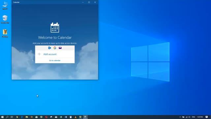Open File Explorer from the taskbar
Screen dimensions: 211x119
click(x=27, y=117)
